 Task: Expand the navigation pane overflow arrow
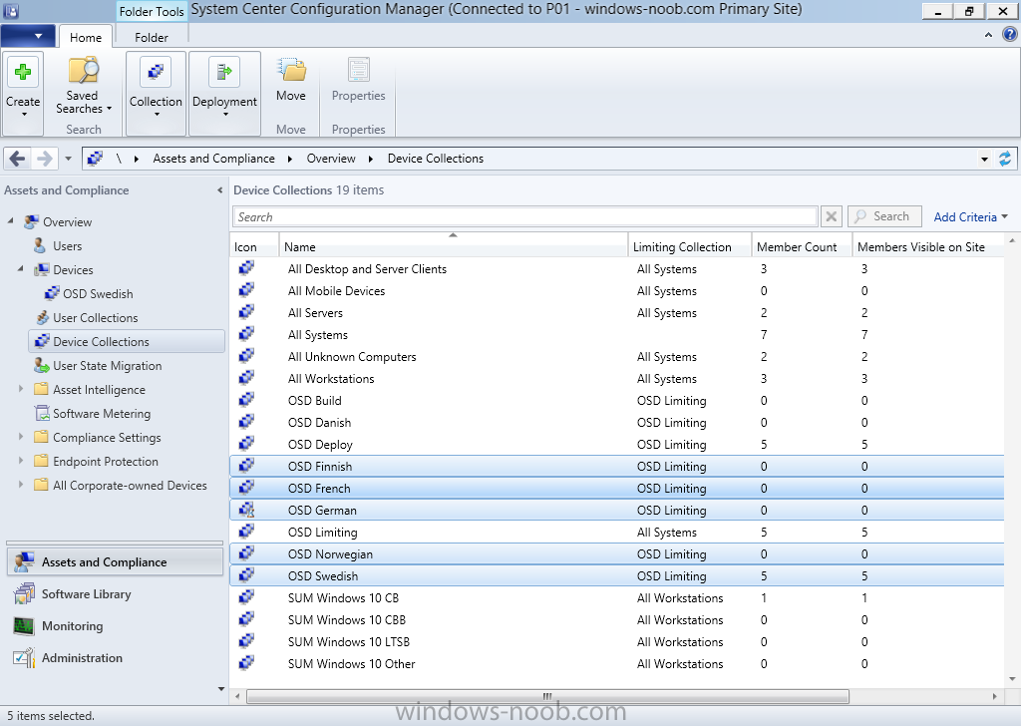coord(220,689)
